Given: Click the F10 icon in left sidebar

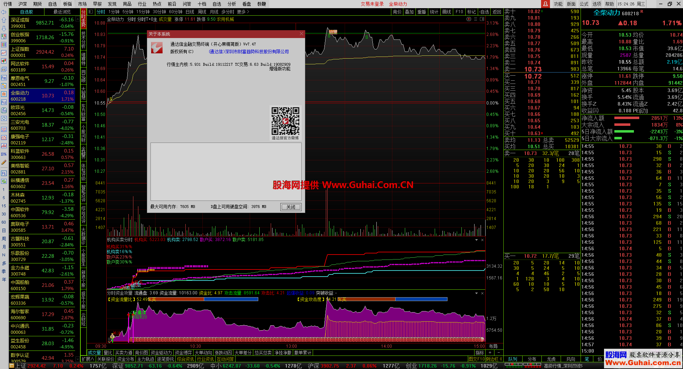Looking at the screenshot, I should 4,78.
